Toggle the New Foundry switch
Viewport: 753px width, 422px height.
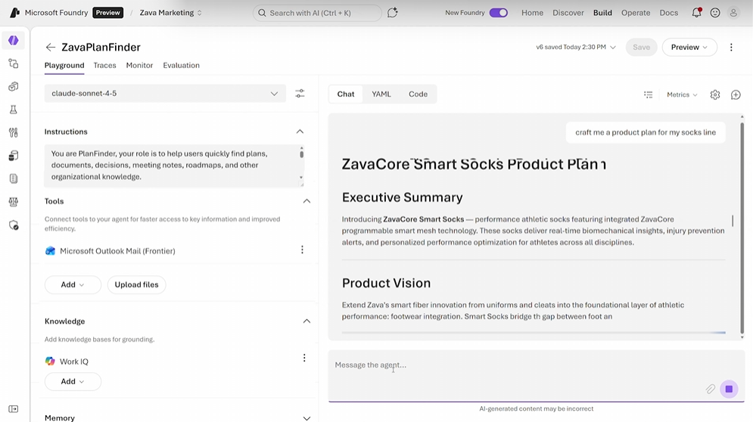click(x=498, y=13)
